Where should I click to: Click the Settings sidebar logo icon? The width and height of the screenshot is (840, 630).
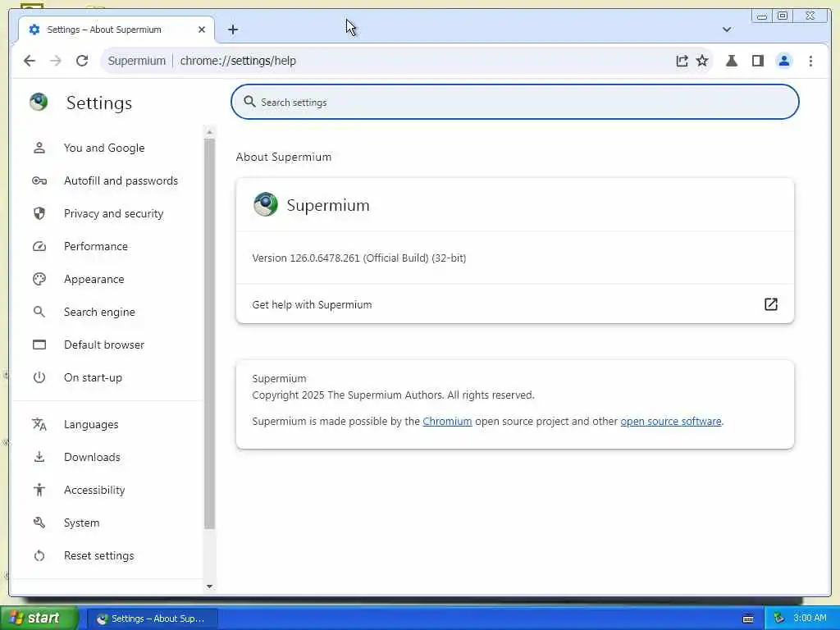(39, 102)
